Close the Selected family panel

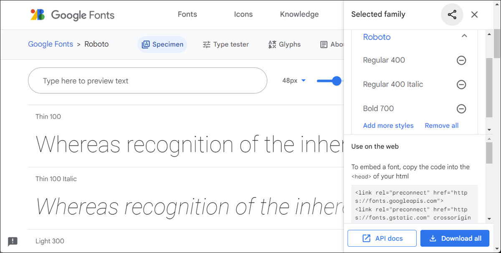(x=474, y=14)
